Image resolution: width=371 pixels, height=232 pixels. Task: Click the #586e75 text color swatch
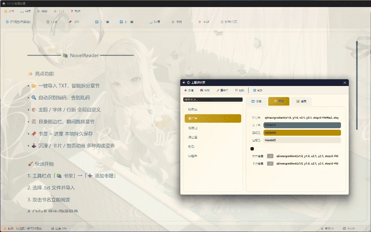point(302,125)
